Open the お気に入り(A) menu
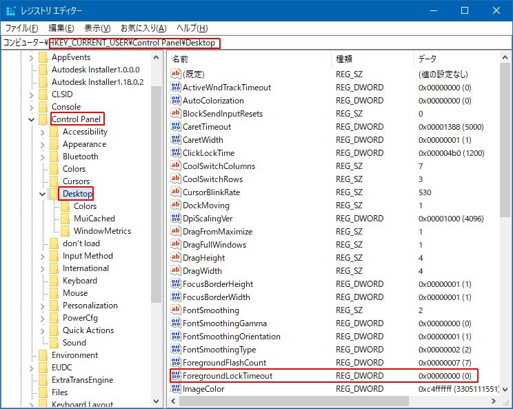513x409 pixels. 143,28
